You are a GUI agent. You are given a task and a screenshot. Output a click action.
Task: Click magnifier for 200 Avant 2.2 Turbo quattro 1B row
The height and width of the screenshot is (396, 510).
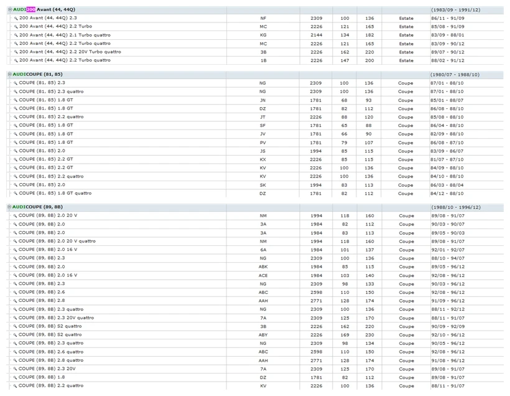click(16, 60)
